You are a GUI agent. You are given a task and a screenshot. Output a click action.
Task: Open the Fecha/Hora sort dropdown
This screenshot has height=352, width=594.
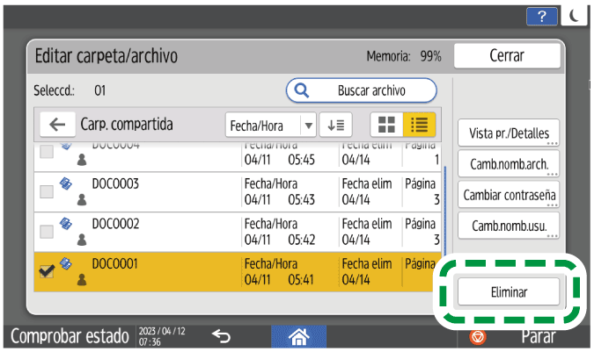[270, 126]
